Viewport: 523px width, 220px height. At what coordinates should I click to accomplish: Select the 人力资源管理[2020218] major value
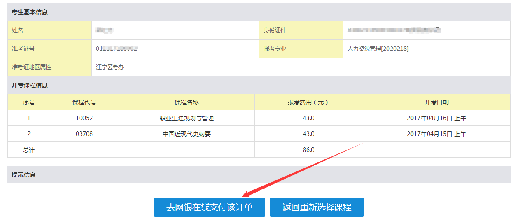(378, 49)
